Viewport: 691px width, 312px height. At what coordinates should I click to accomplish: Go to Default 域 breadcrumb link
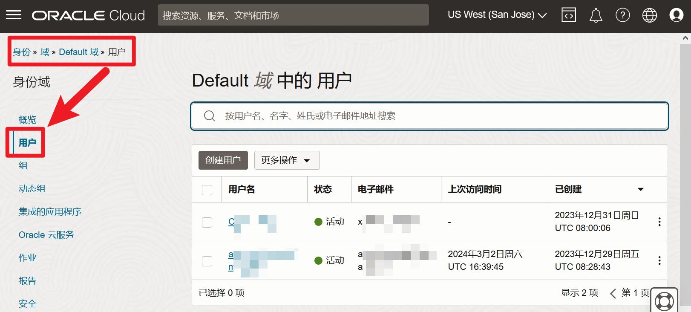[79, 52]
